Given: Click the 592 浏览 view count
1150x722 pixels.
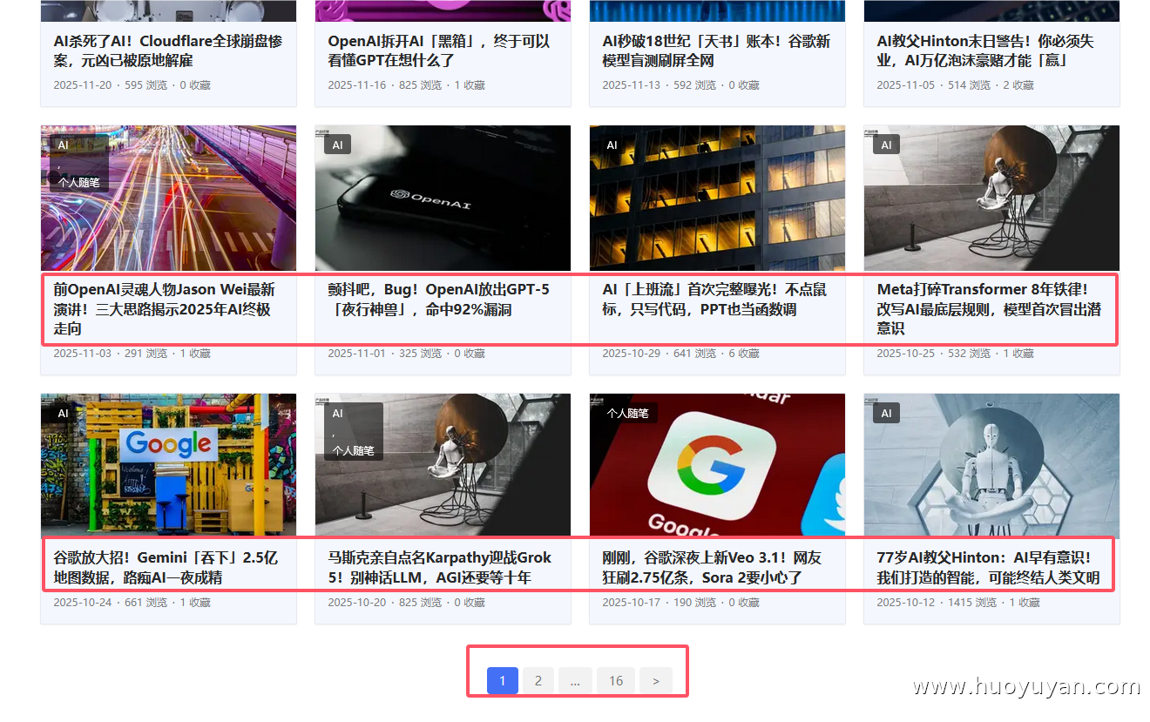Looking at the screenshot, I should tap(695, 85).
